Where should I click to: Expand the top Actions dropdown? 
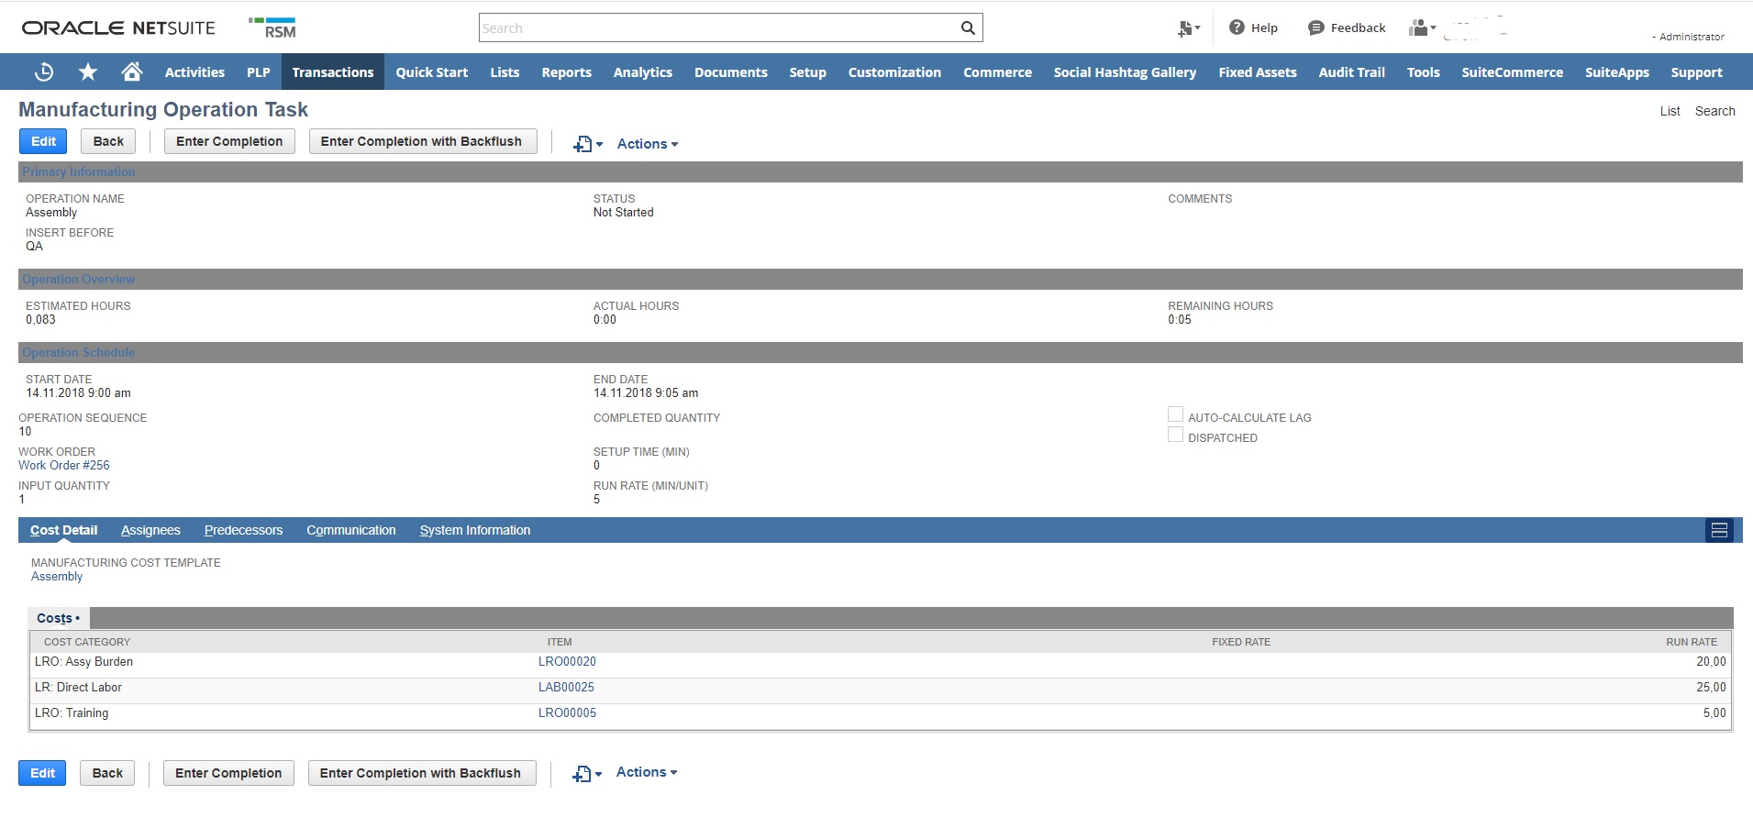coord(647,144)
